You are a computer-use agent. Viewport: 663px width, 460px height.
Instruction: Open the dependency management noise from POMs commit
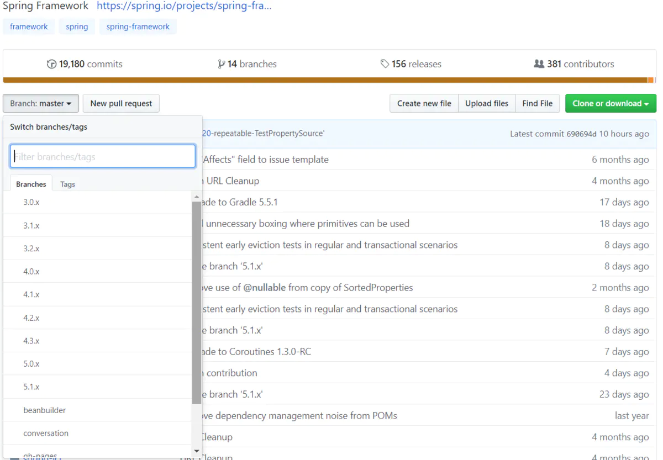[x=300, y=416]
